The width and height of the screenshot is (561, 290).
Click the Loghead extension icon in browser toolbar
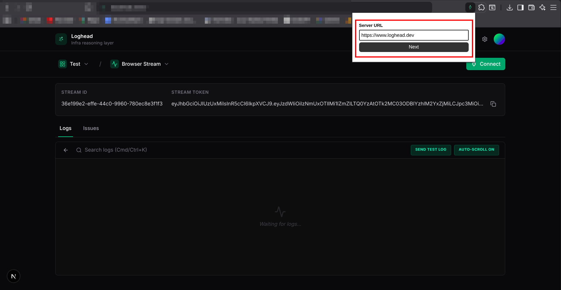pos(470,8)
